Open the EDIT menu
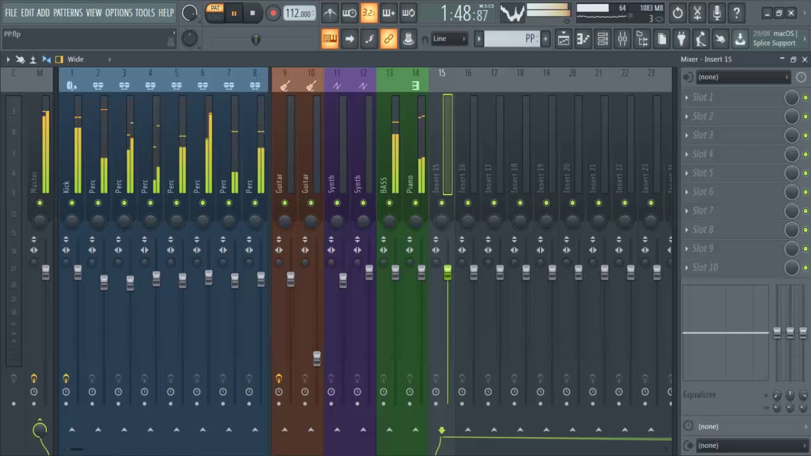 pyautogui.click(x=27, y=13)
